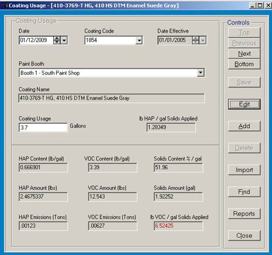Click the Next record button

point(244,53)
